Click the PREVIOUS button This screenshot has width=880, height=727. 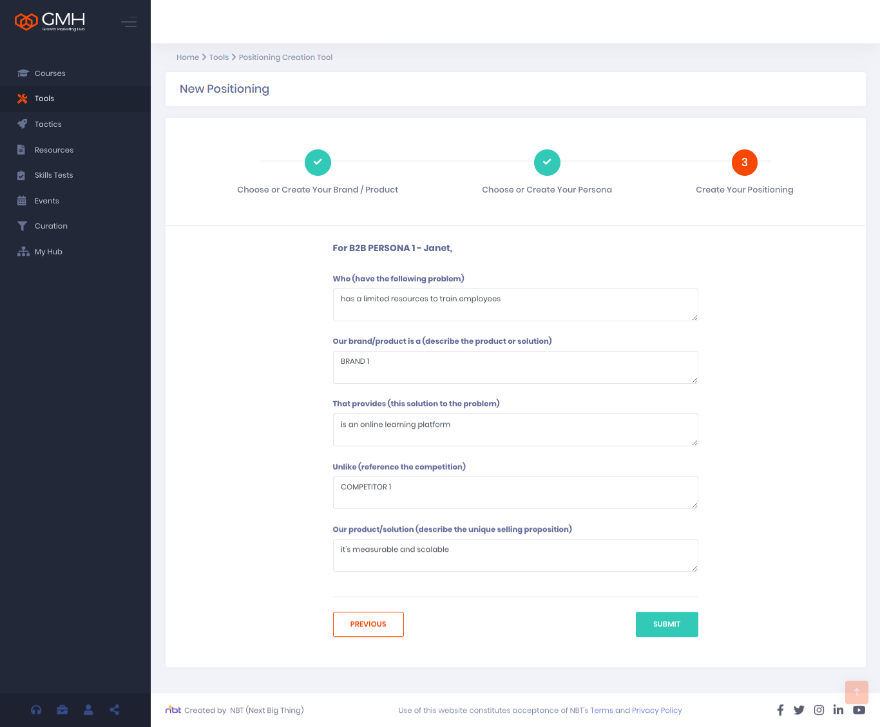(x=368, y=624)
